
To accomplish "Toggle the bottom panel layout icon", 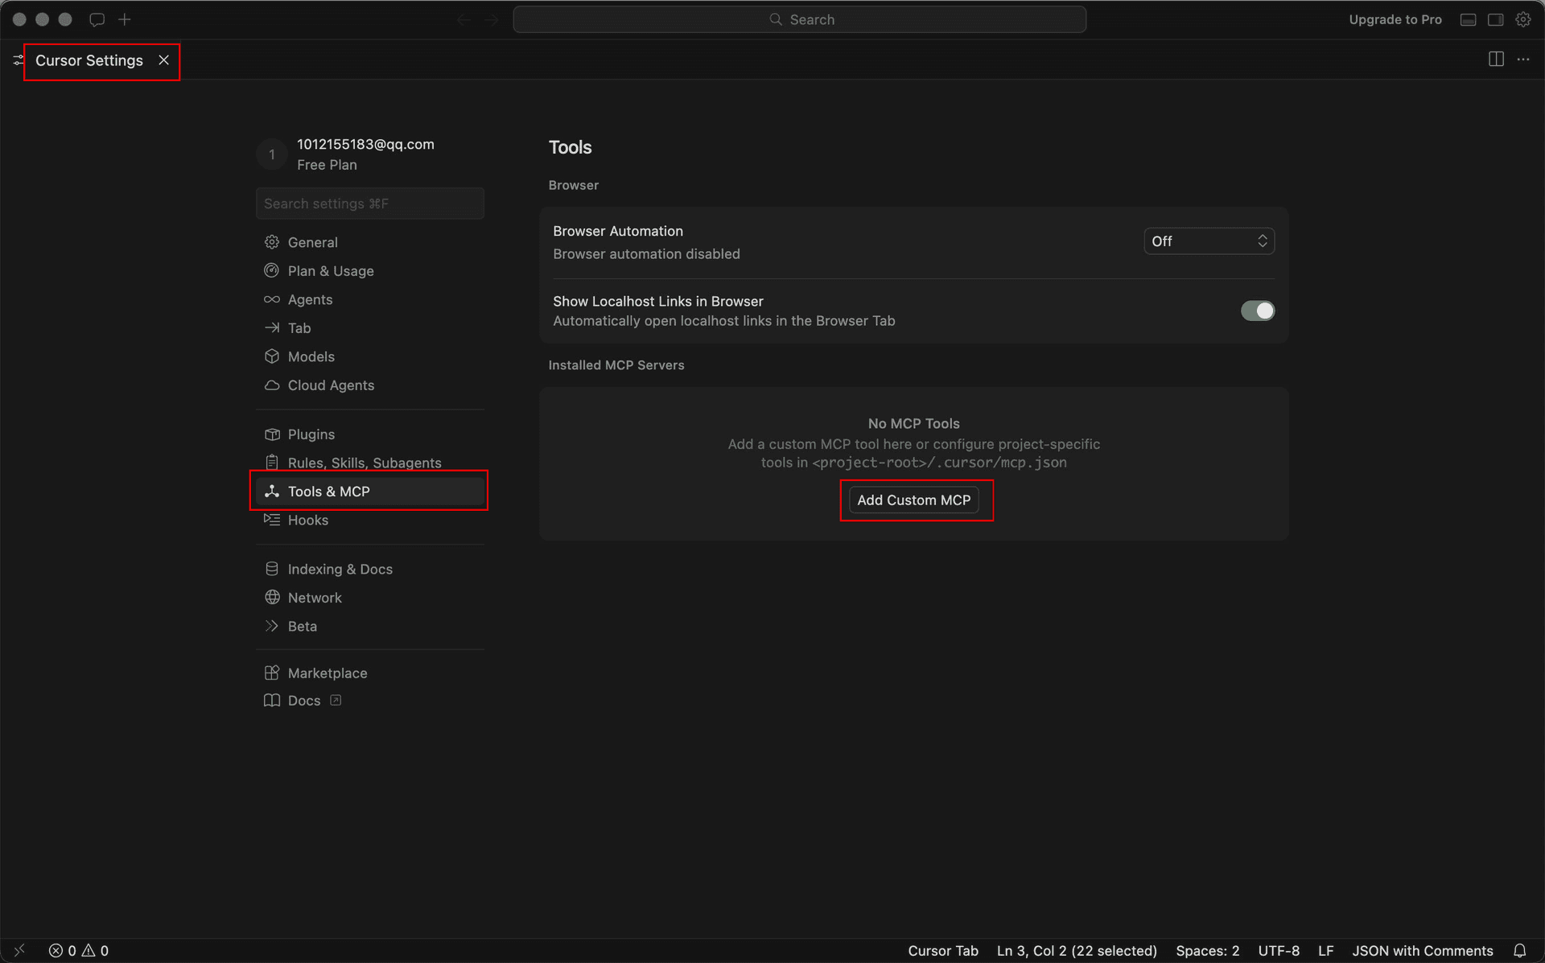I will pos(1468,19).
